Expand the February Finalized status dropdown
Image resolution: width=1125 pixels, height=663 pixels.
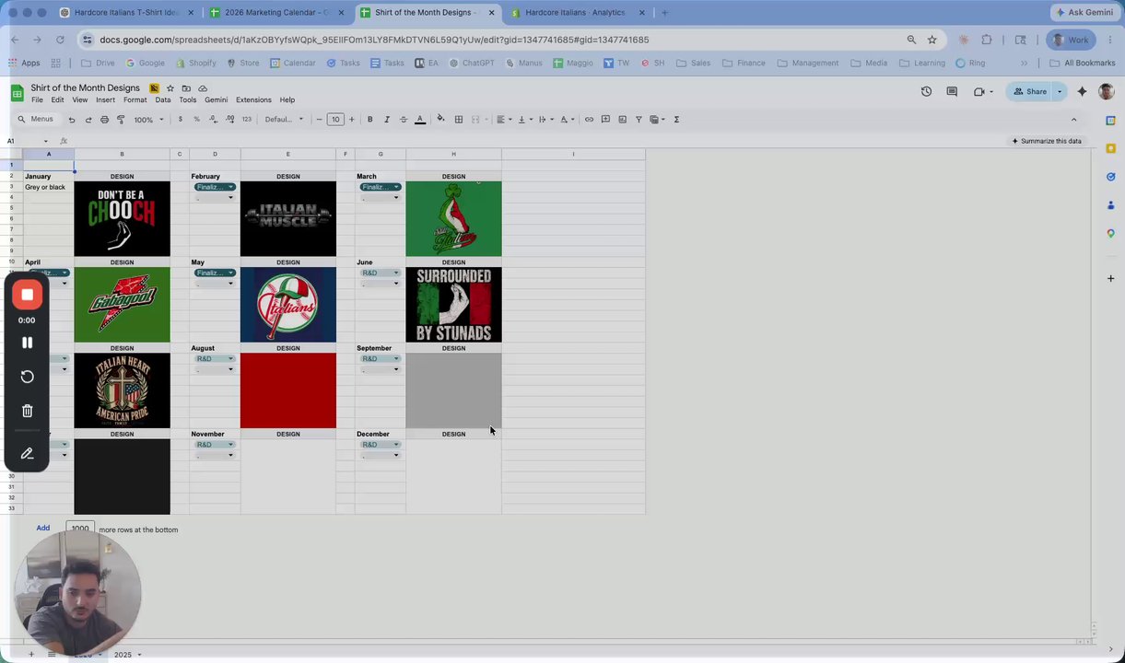215,187
